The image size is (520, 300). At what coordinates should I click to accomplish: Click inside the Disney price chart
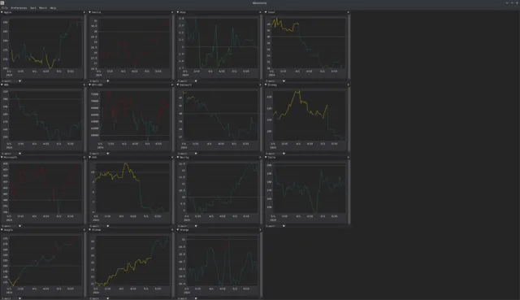click(x=309, y=115)
